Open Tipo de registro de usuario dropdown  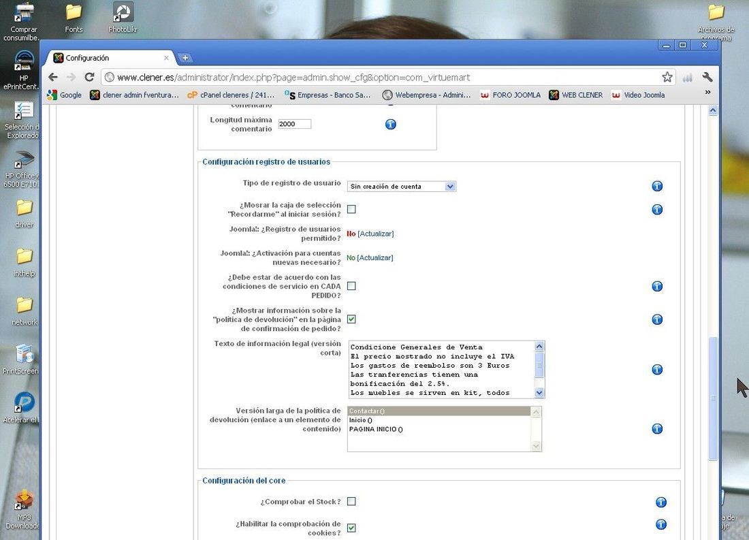tap(401, 187)
